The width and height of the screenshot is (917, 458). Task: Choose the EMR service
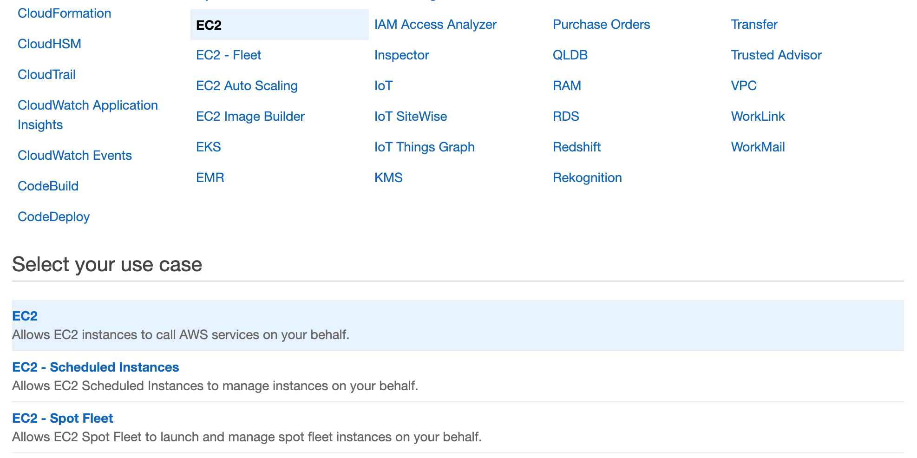coord(210,177)
